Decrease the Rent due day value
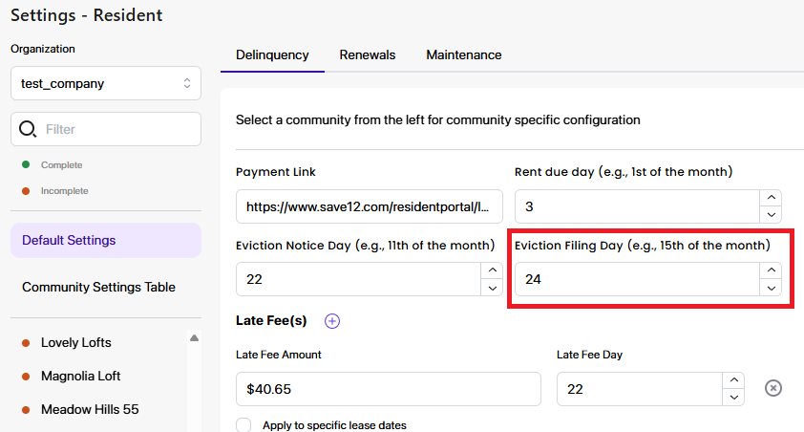804x432 pixels. click(771, 214)
